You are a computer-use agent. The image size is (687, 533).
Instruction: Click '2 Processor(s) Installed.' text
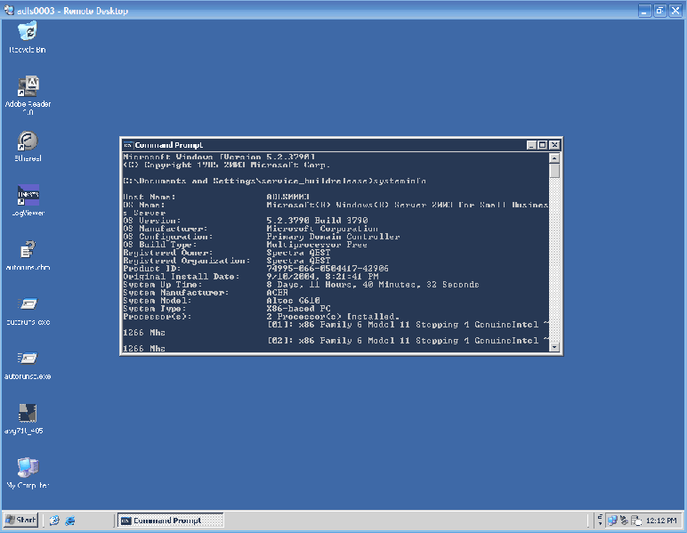[333, 316]
